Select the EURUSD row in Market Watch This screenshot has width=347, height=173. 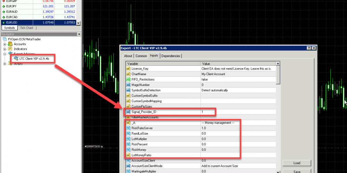(x=39, y=22)
